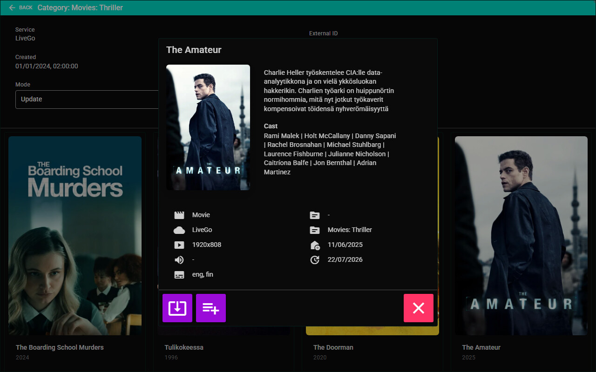Click the subtitles icon beside eng, fin
This screenshot has width=596, height=372.
[x=179, y=274]
